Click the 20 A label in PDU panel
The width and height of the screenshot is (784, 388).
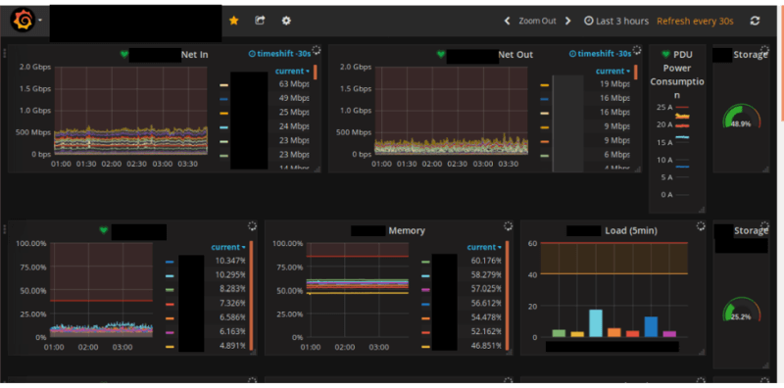click(664, 124)
